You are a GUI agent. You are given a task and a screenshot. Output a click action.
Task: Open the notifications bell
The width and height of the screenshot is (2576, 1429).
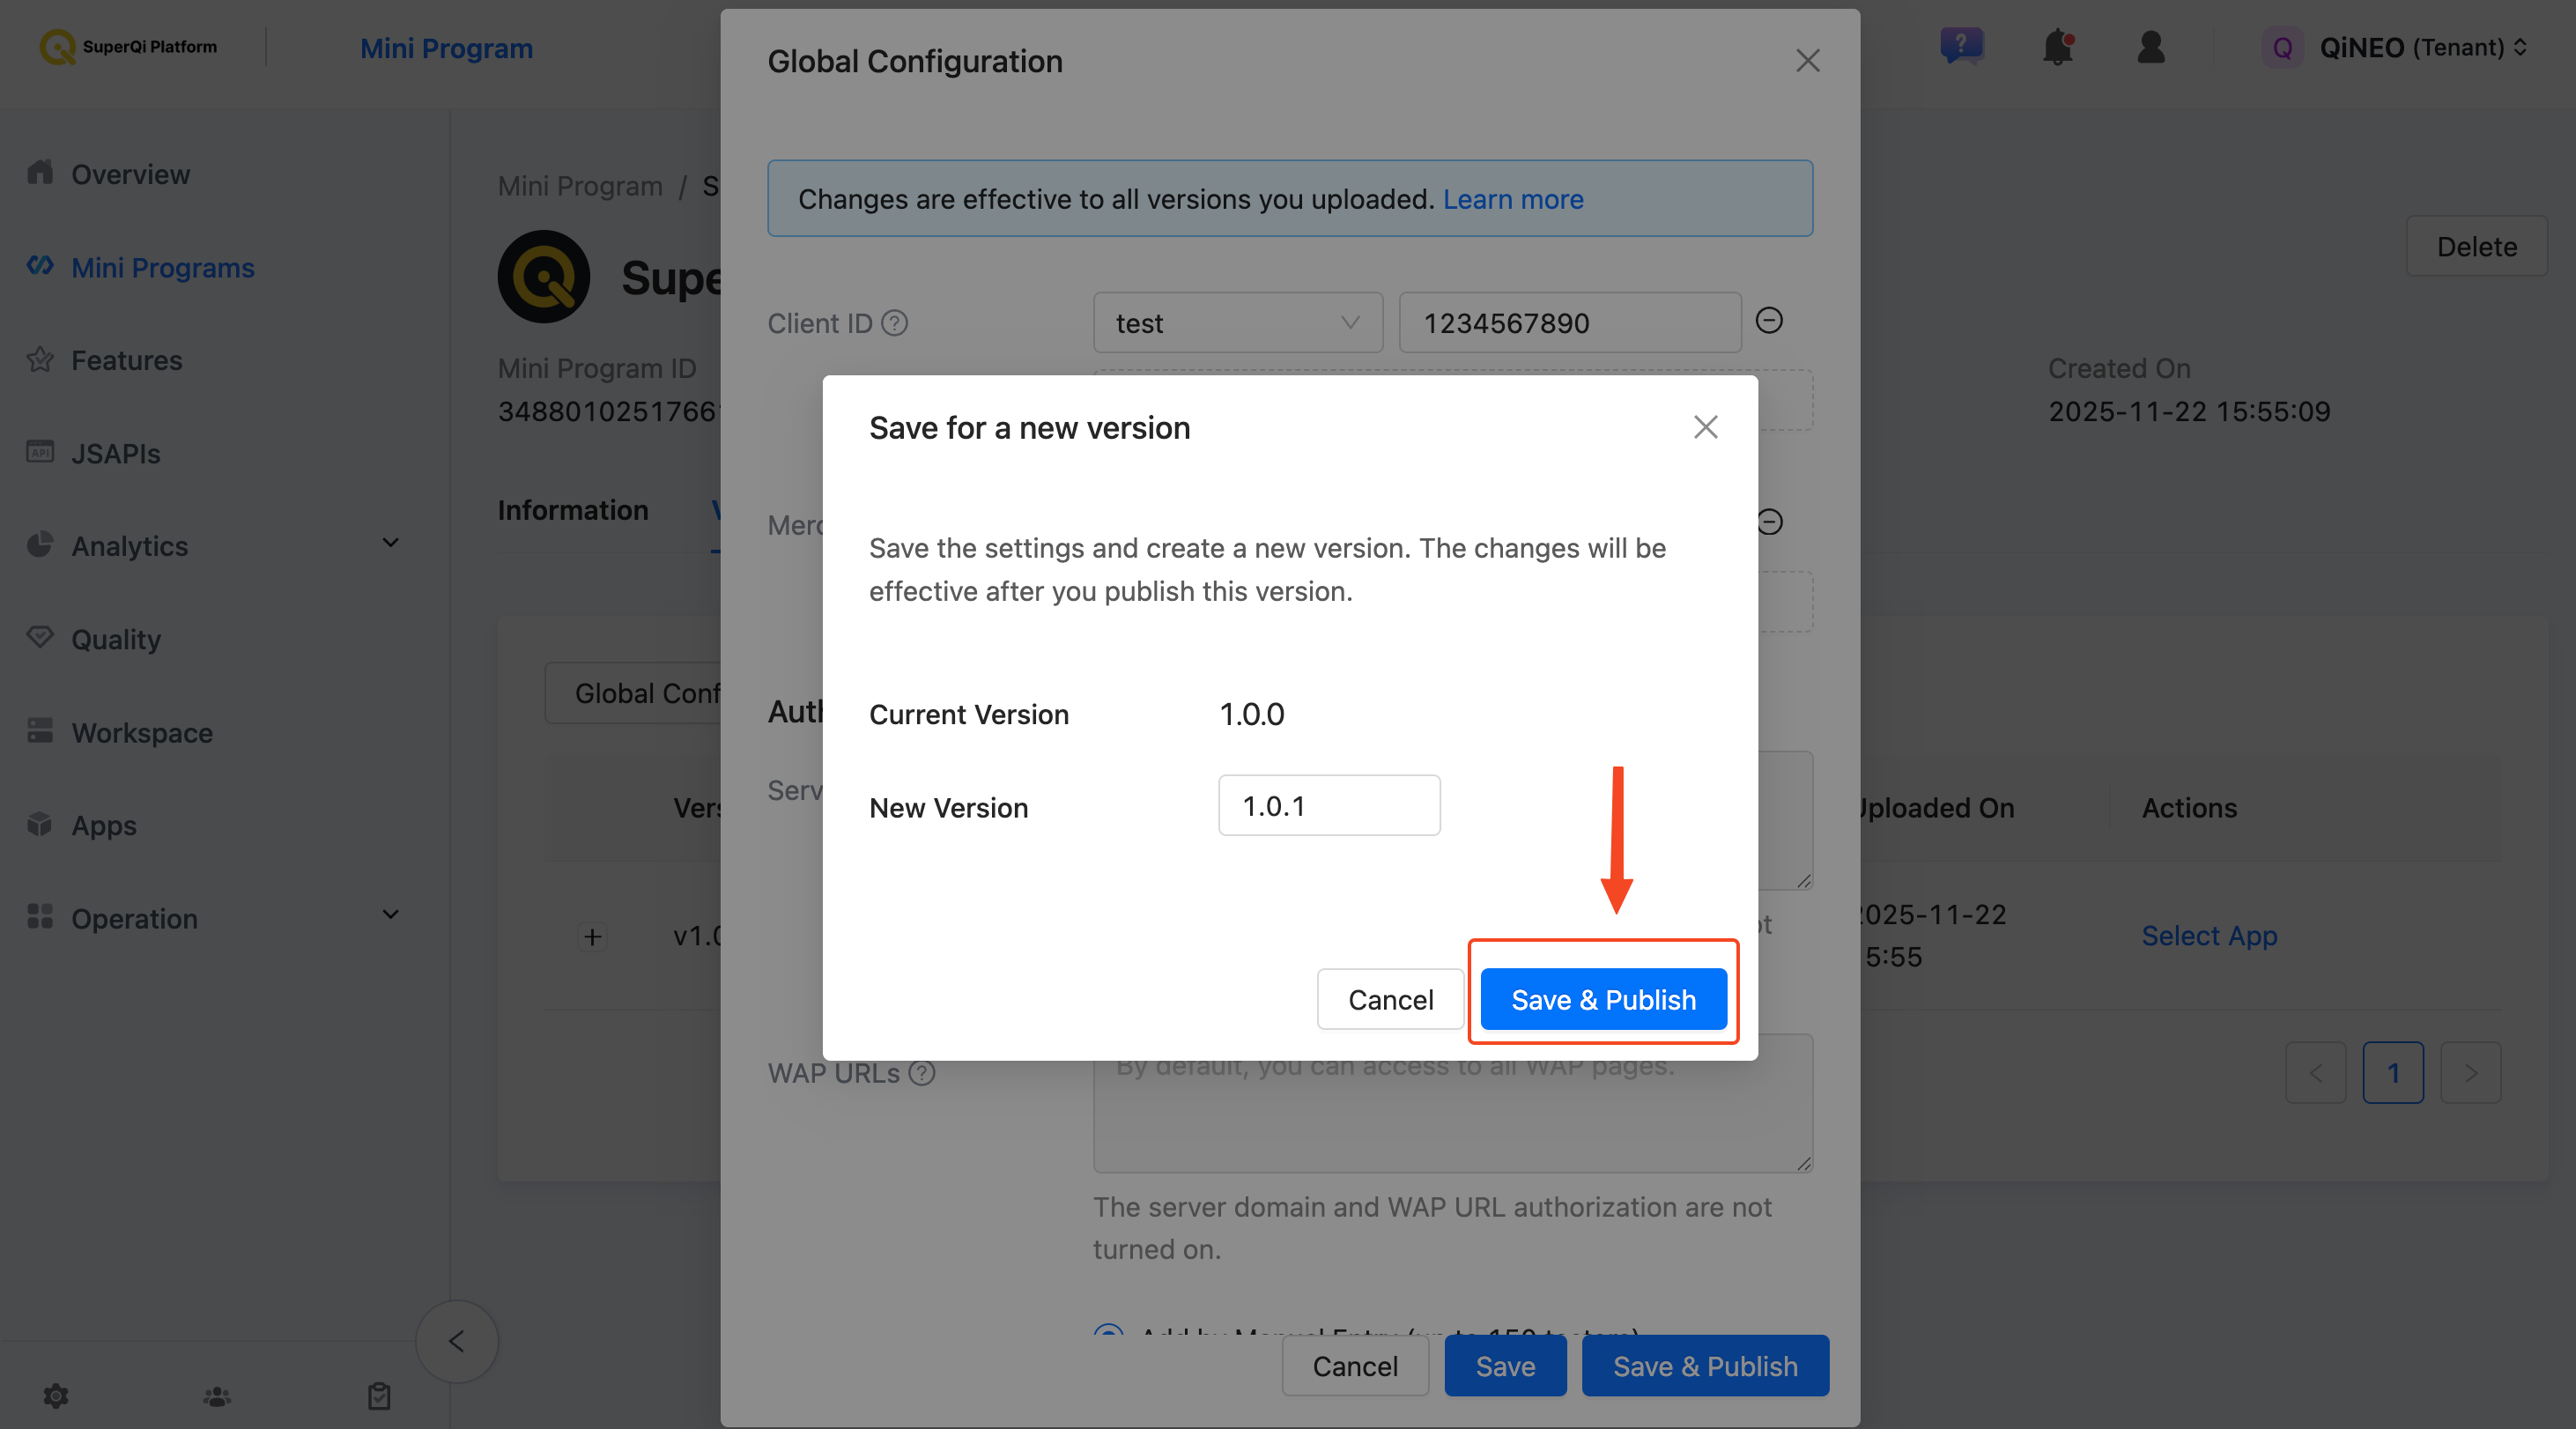2059,46
